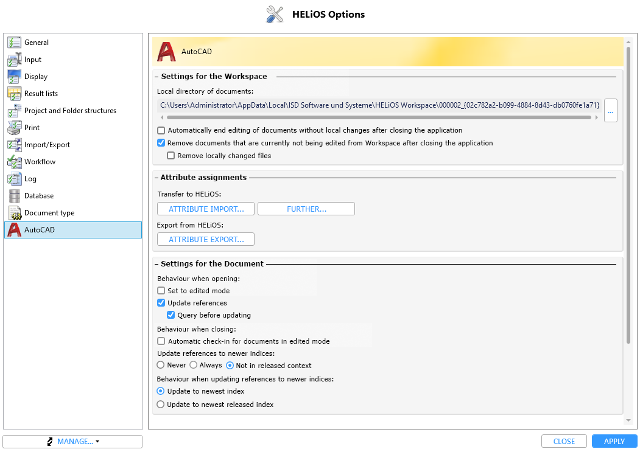Viewport: 640px width, 452px height.
Task: Select the Never radio button
Action: click(x=161, y=365)
